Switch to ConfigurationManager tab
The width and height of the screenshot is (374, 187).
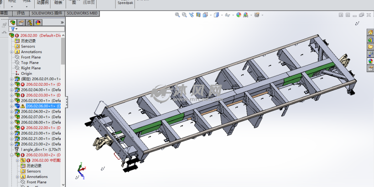point(30,23)
